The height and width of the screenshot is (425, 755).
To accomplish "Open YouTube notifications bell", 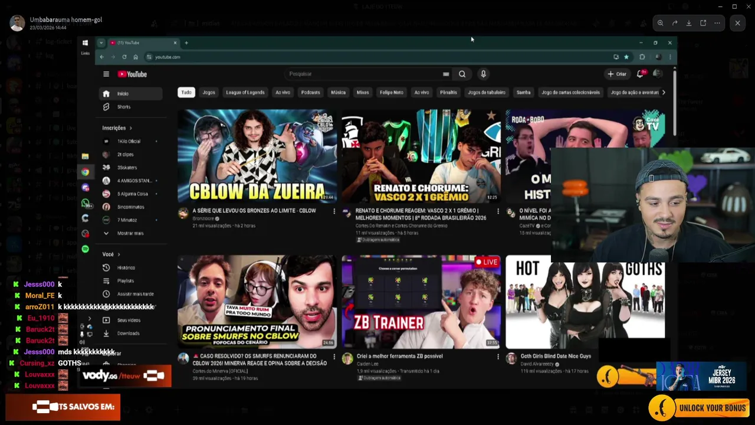I will tap(640, 74).
